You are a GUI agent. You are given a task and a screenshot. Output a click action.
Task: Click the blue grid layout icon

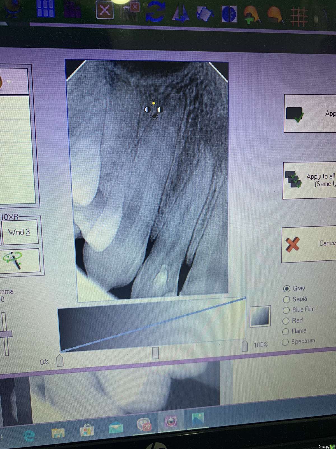click(45, 9)
